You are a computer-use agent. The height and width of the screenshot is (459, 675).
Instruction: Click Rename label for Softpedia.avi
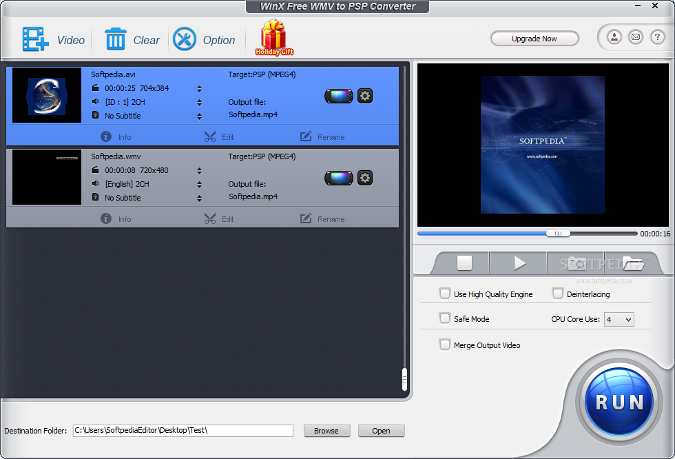click(331, 137)
